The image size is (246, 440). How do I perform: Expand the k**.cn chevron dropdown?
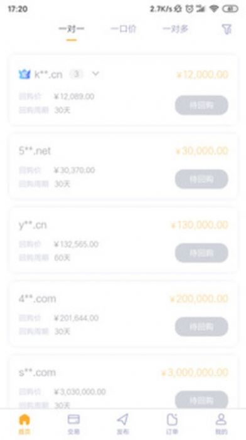pyautogui.click(x=96, y=74)
